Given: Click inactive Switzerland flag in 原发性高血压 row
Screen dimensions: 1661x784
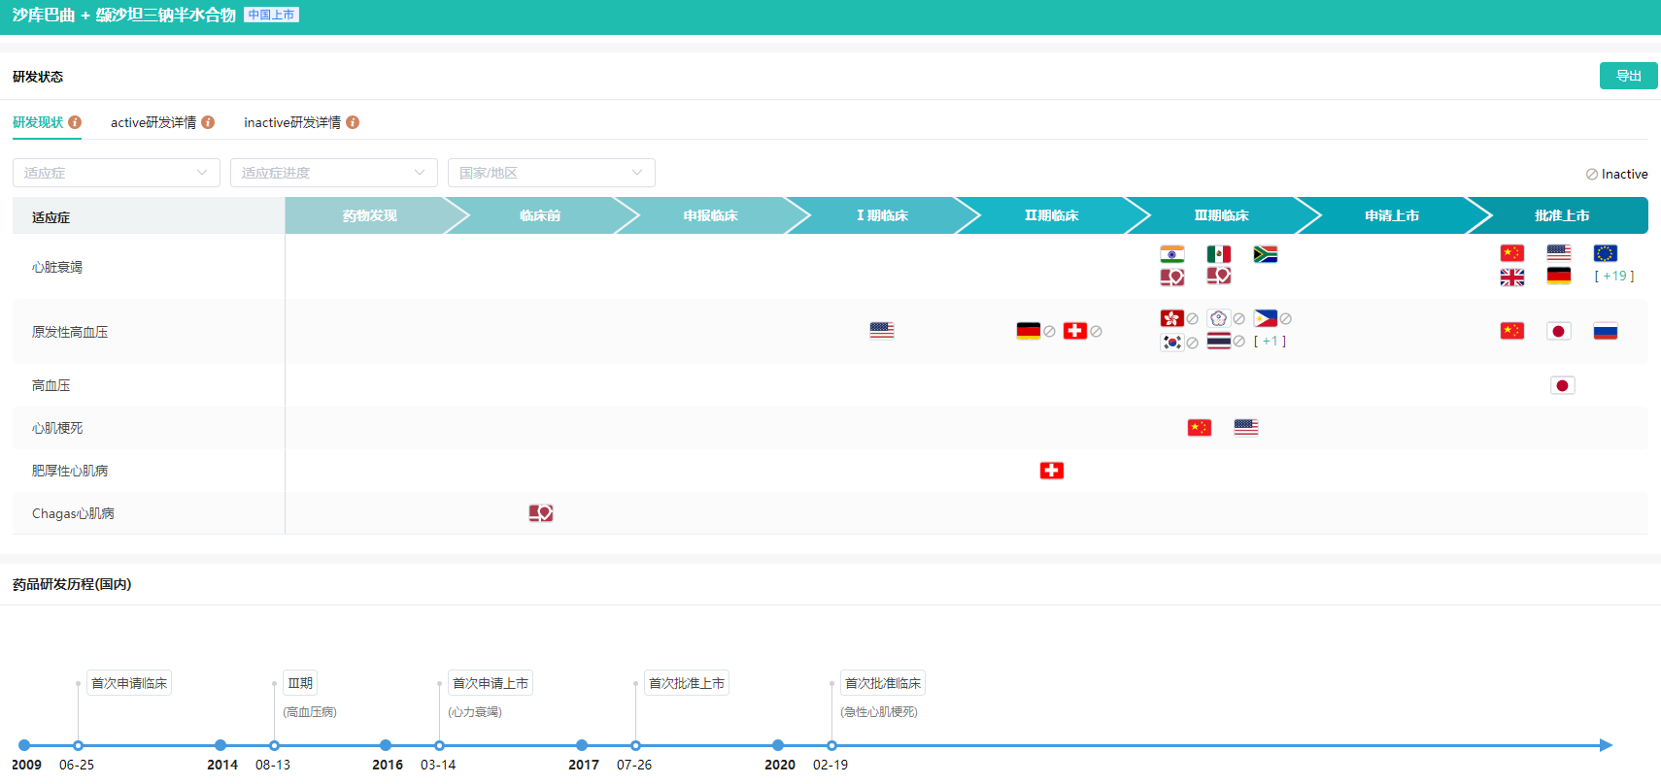Looking at the screenshot, I should coord(1075,331).
